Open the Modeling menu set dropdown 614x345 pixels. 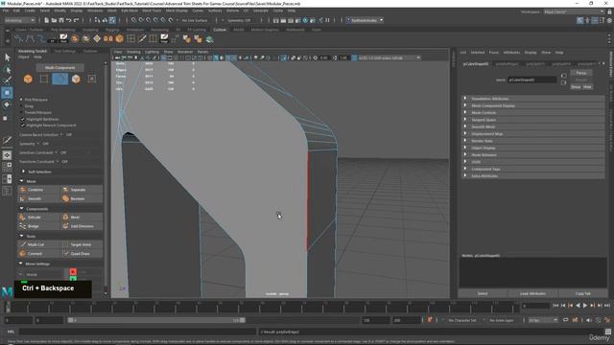(x=19, y=20)
